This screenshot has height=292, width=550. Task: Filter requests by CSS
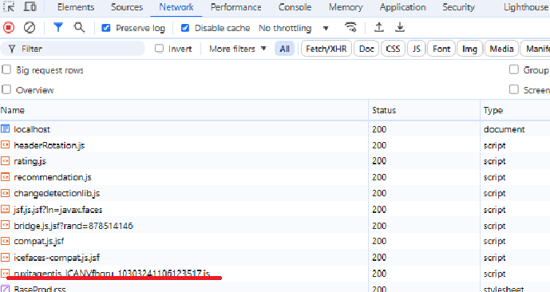click(393, 49)
